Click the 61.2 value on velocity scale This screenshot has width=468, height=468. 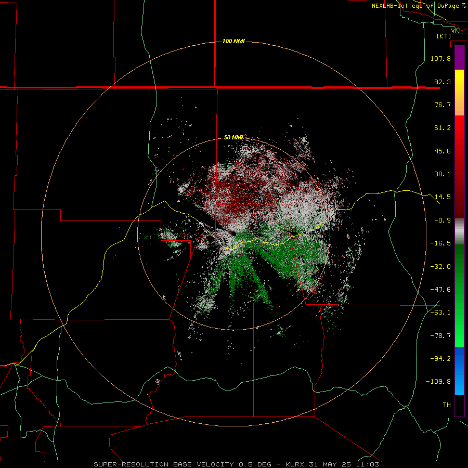pos(443,128)
